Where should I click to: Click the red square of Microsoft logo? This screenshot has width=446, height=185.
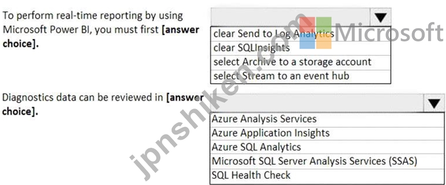307,24
